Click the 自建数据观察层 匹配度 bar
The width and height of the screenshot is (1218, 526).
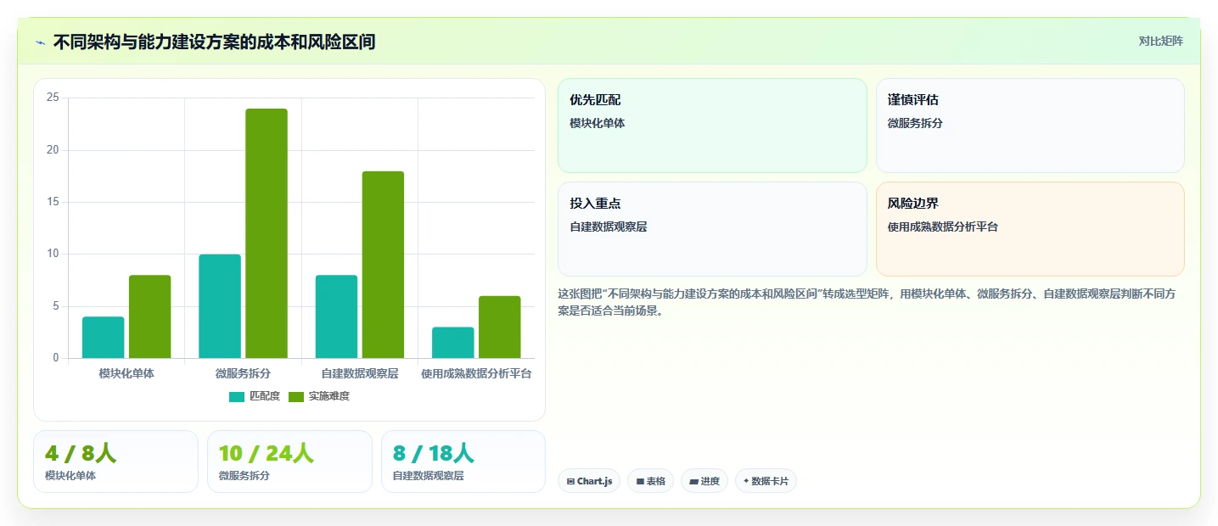tap(336, 316)
